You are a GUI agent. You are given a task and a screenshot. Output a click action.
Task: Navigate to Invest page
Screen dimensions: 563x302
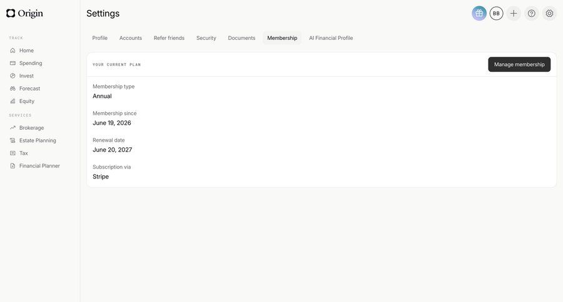(26, 76)
